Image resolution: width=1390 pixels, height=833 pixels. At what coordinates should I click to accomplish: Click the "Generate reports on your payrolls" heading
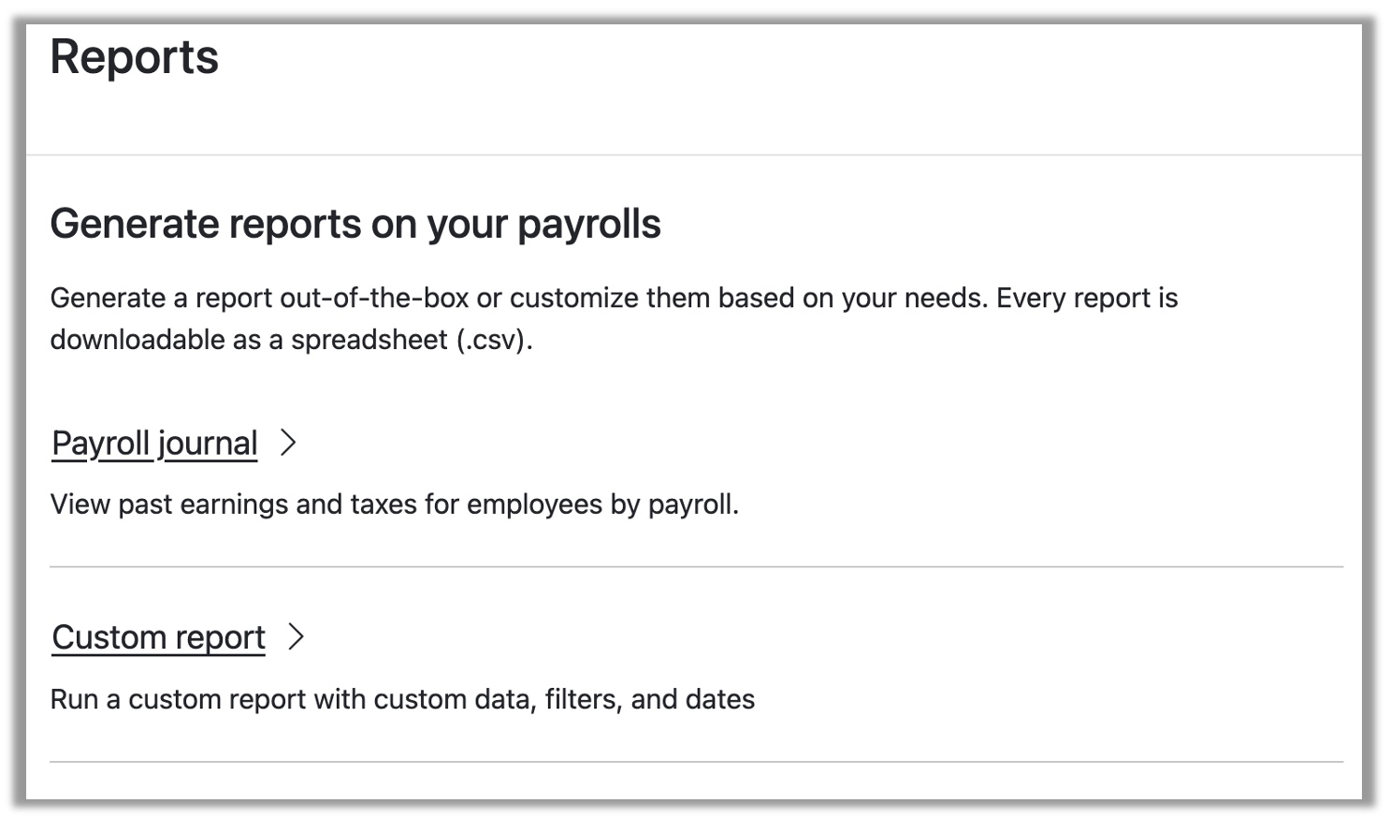[x=355, y=225]
